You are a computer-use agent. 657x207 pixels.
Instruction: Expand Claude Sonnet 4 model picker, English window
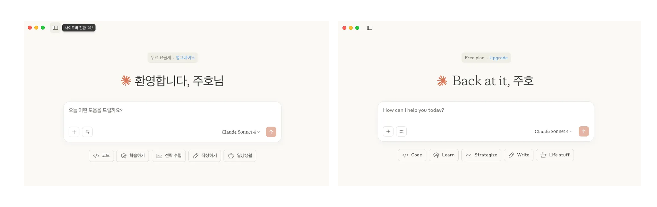(x=554, y=131)
